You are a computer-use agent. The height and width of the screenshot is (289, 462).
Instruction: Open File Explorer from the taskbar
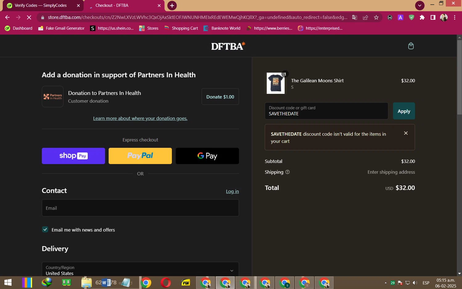(87, 283)
